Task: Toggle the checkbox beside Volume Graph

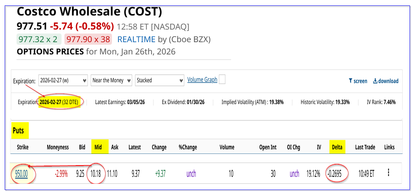Action: (222, 79)
